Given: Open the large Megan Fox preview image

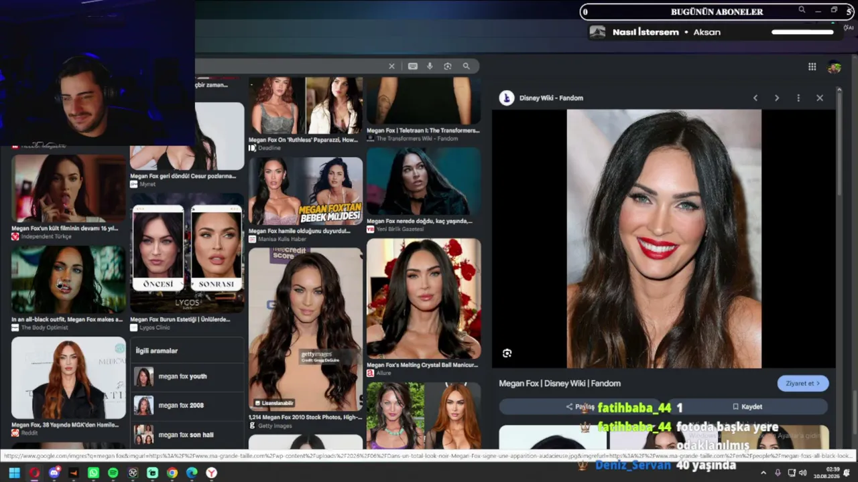Looking at the screenshot, I should pyautogui.click(x=664, y=239).
